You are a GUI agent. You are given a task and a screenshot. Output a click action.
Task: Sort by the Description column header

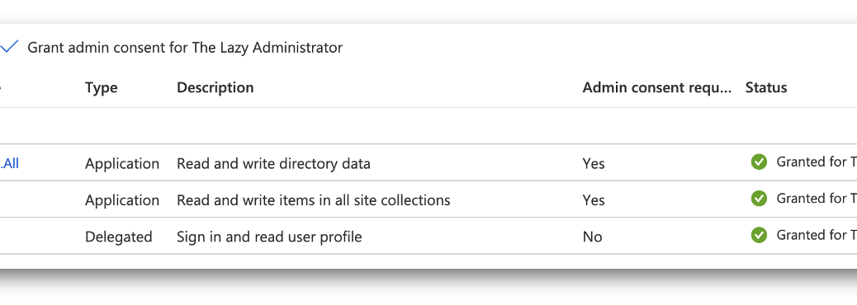point(215,87)
